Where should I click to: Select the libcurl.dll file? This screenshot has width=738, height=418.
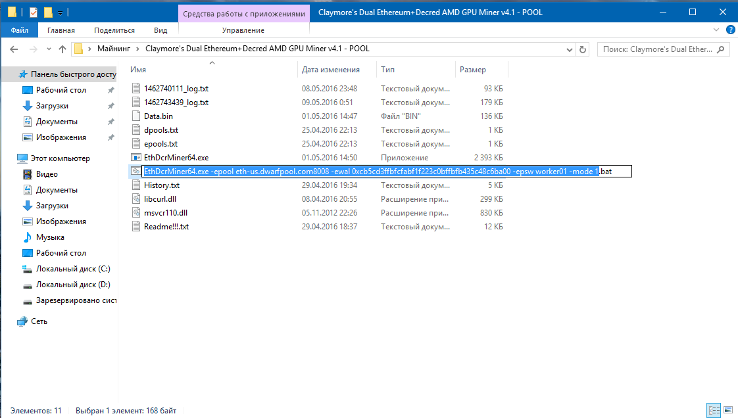(x=160, y=199)
